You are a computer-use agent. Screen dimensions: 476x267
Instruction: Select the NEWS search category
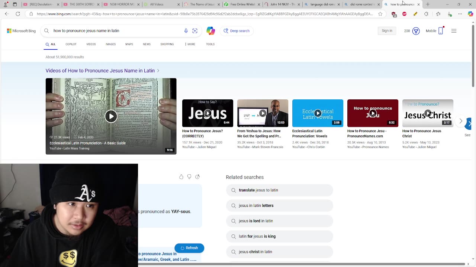coord(147,44)
